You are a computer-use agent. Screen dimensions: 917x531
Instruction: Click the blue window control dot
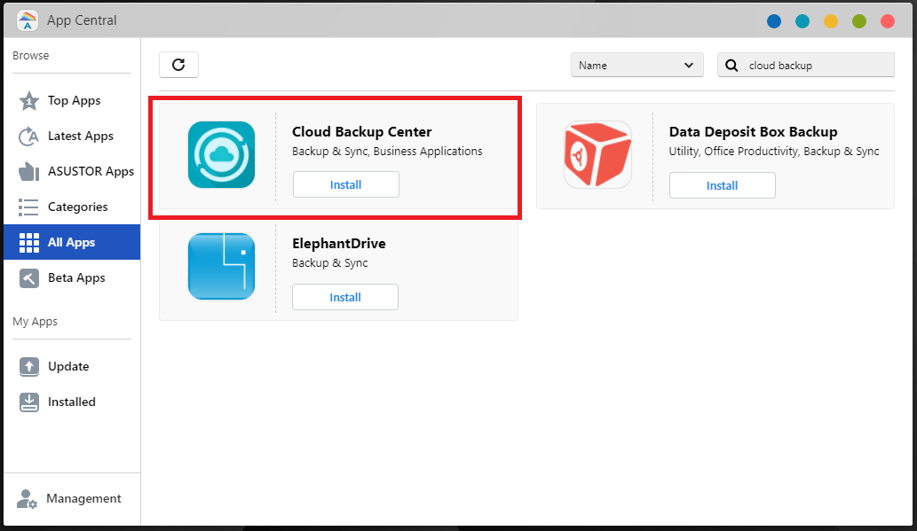coord(774,21)
